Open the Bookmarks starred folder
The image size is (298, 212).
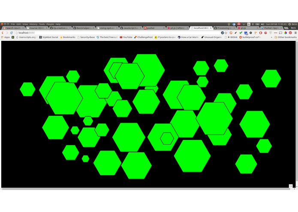(68, 37)
